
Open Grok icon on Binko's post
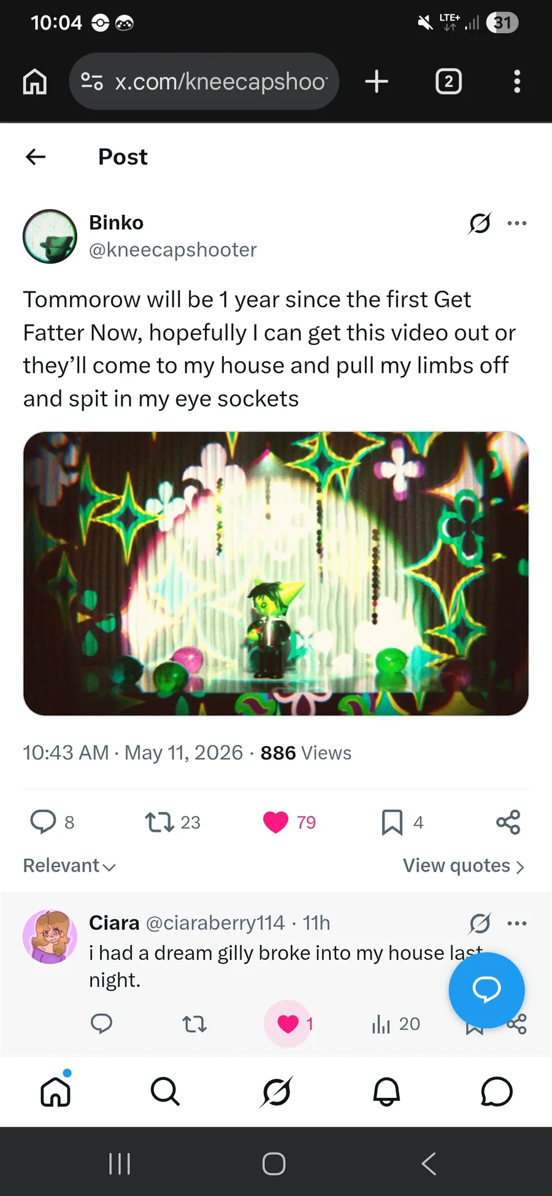click(480, 223)
